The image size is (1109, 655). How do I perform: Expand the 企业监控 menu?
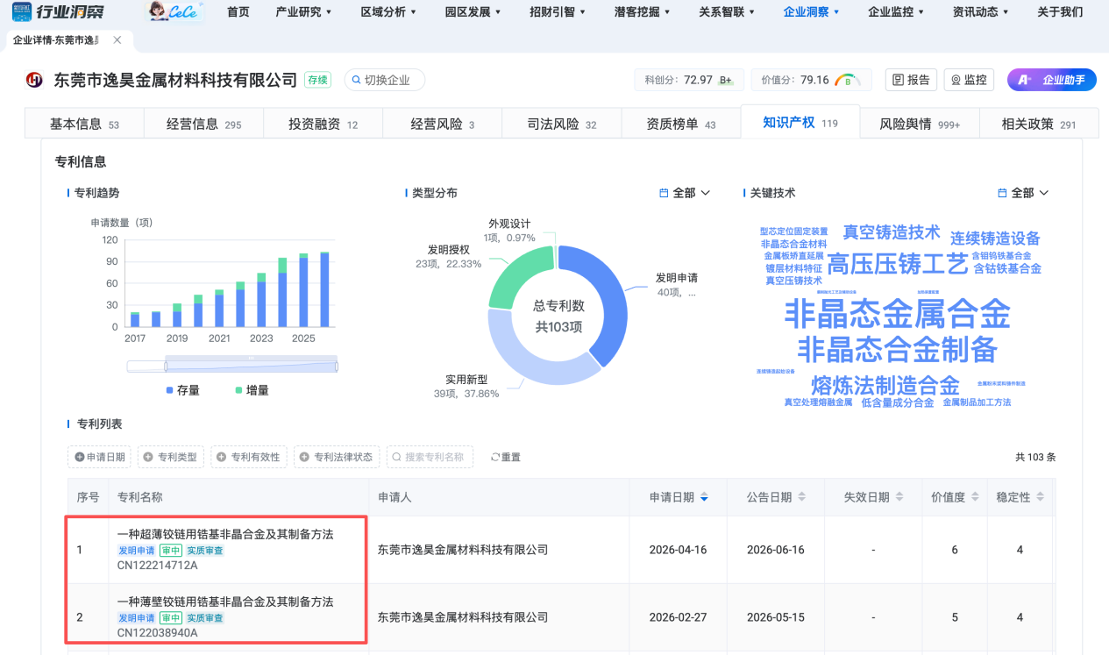click(x=896, y=12)
